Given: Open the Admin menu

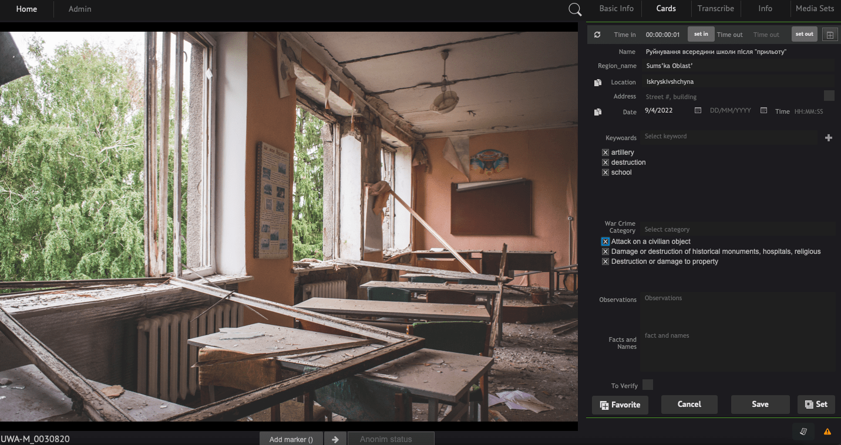Looking at the screenshot, I should point(80,9).
